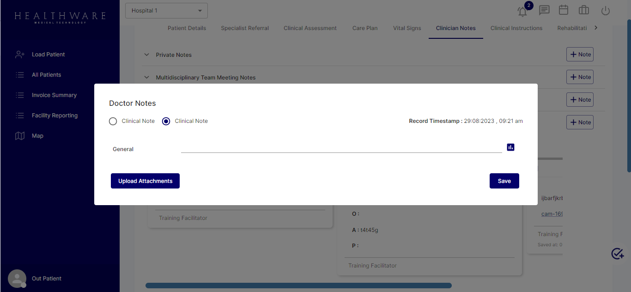631x292 pixels.
Task: Collapse Multidisciplinary Team Meeting Notes section
Action: pyautogui.click(x=147, y=78)
